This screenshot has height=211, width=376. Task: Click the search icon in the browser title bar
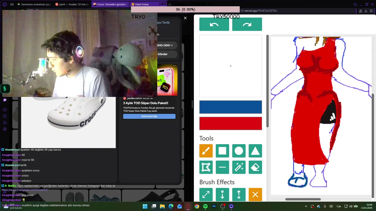coord(355,4)
